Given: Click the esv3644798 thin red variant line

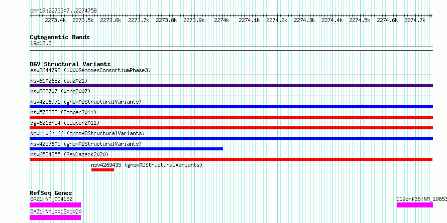Looking at the screenshot, I should [x=232, y=75].
